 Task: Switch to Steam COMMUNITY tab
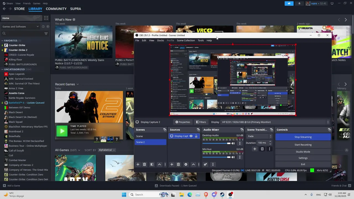[x=56, y=9]
